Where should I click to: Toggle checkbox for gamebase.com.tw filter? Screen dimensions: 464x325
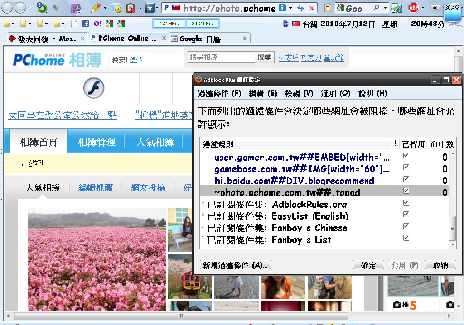coord(406,167)
